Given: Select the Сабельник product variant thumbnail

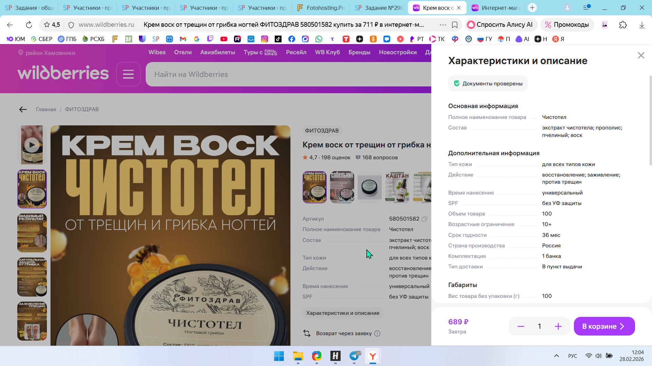Looking at the screenshot, I should 342,187.
